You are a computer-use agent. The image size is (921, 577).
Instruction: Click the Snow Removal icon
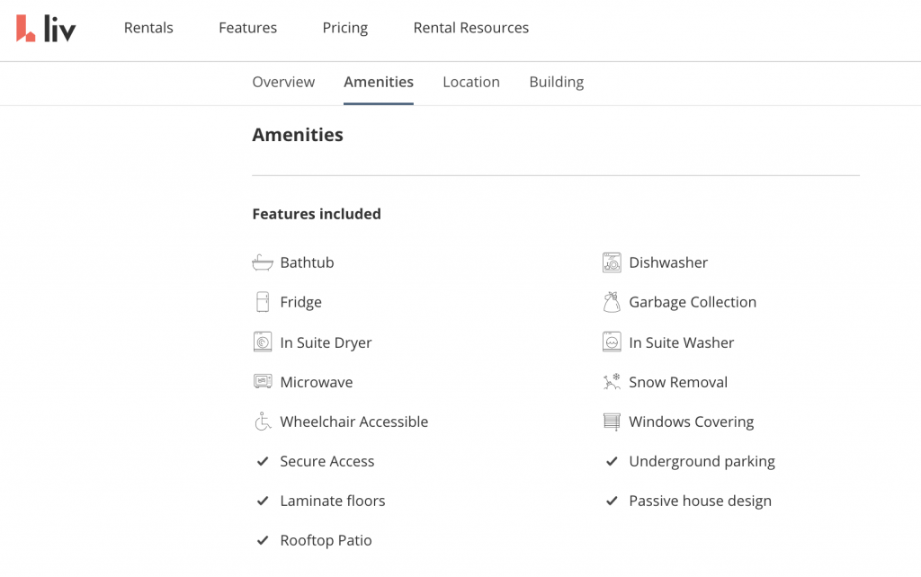612,382
